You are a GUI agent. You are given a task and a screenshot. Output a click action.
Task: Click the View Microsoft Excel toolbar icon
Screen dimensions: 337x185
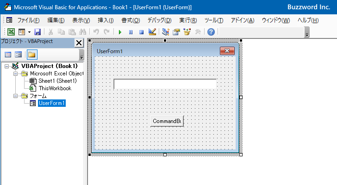[x=11, y=32]
